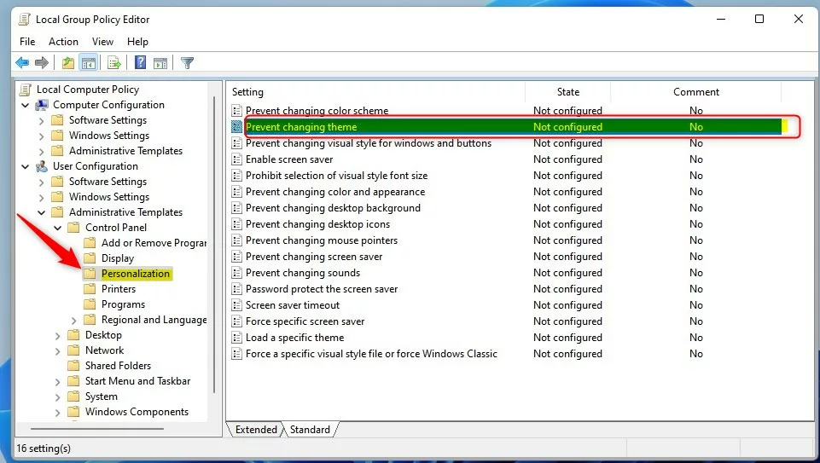Toggle the Show/Hide Action Pane icon
The image size is (820, 463).
(x=160, y=63)
